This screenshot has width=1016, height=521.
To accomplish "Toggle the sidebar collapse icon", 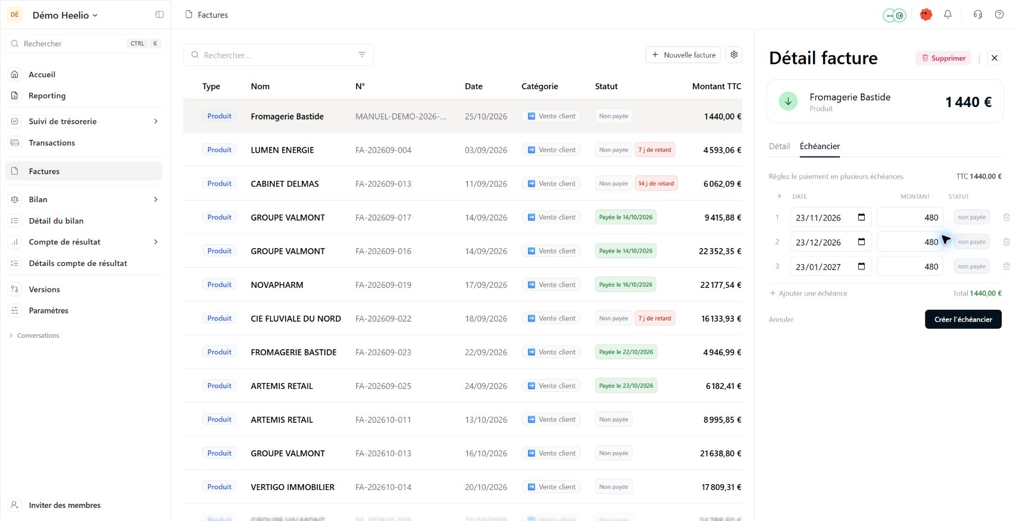I will pos(160,14).
